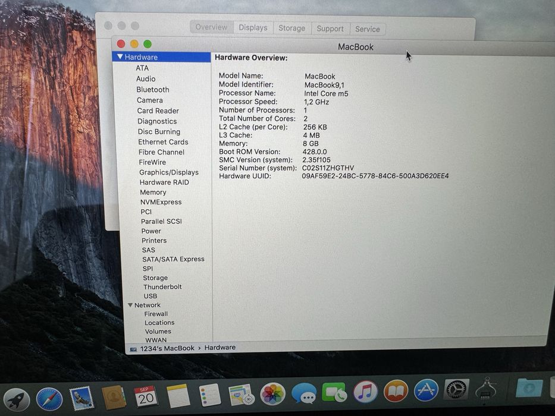The width and height of the screenshot is (555, 416).
Task: Switch to Storage tab in About window
Action: (291, 29)
